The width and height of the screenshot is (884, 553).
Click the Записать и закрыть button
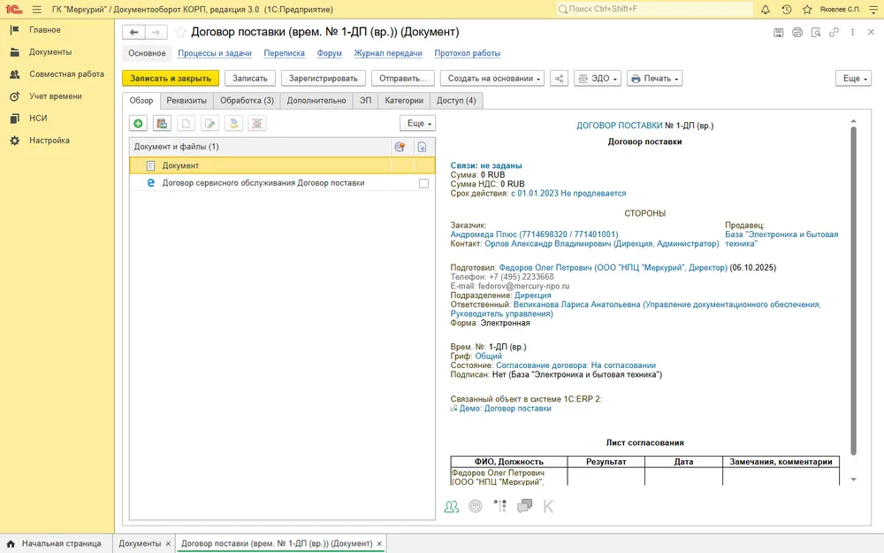[x=171, y=79]
